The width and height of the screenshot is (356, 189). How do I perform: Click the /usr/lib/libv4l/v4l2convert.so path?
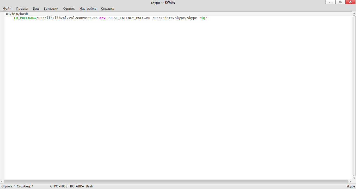(67, 18)
